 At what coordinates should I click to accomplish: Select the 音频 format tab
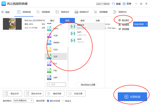click(x=82, y=20)
